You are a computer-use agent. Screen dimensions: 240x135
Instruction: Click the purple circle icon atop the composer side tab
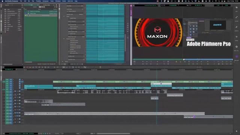(x=131, y=6)
